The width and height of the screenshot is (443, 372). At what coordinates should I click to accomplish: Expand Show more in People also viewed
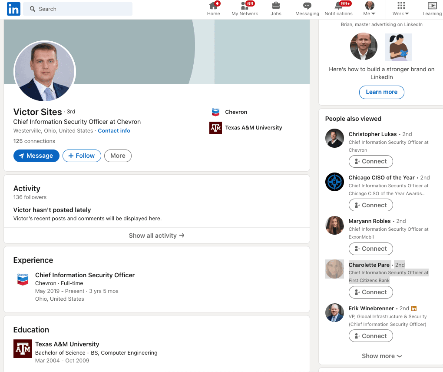tap(382, 356)
